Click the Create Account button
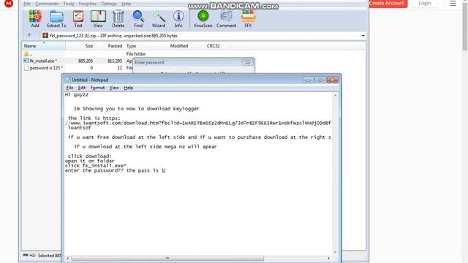468x263 pixels. 388,3
